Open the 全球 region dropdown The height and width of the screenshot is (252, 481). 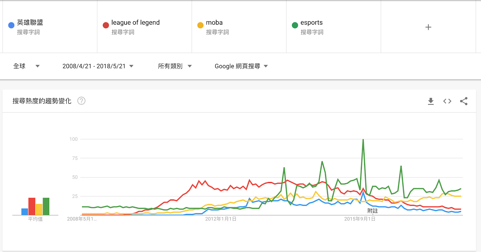point(26,66)
